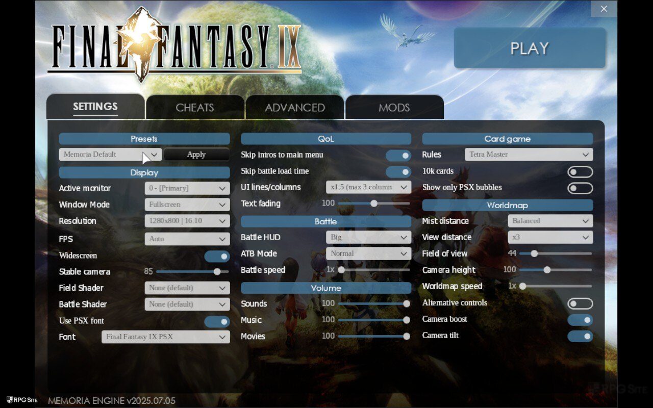Click the Volume section header
653x408 pixels.
pyautogui.click(x=326, y=288)
